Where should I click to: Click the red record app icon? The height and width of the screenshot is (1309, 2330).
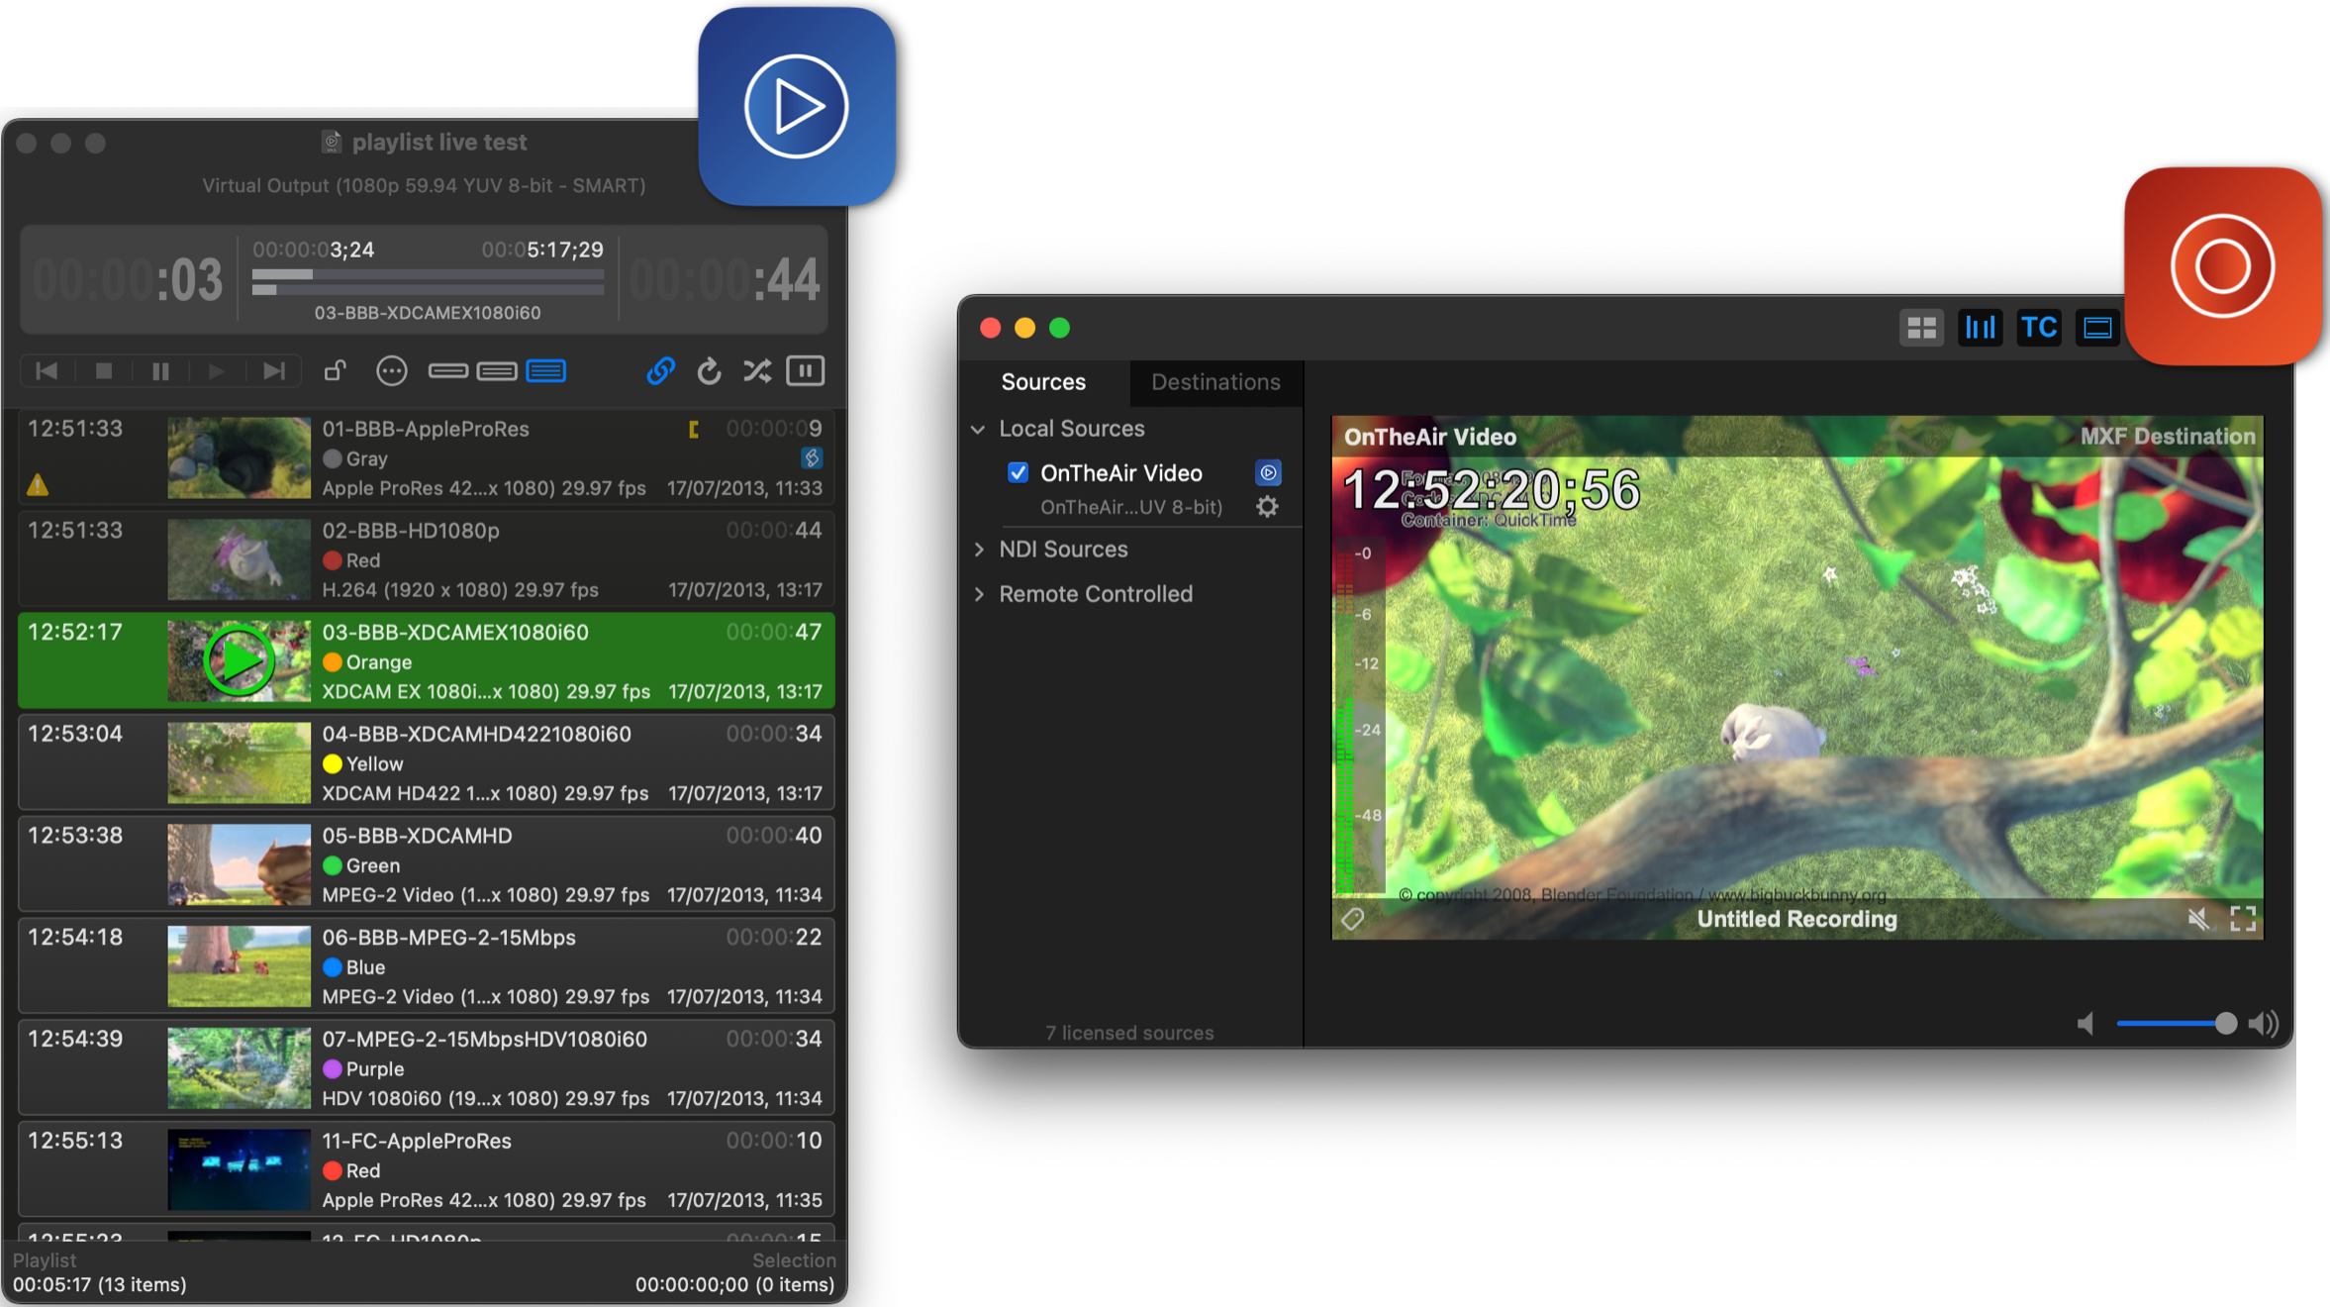pyautogui.click(x=2223, y=266)
